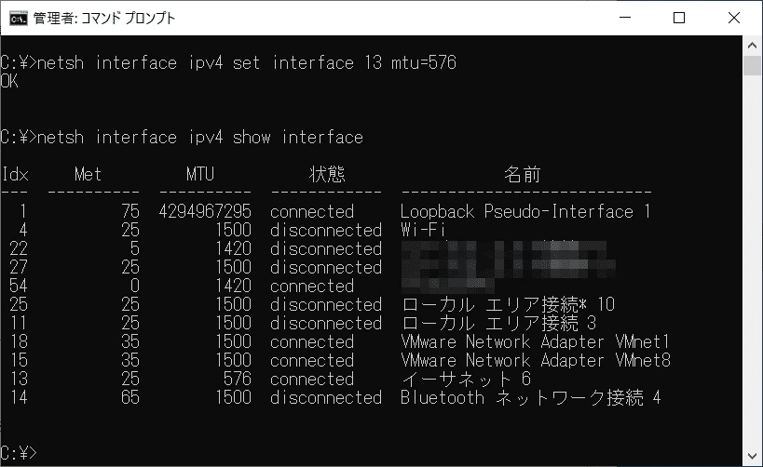
Task: Click the イーサネット 6 interface name
Action: point(466,379)
